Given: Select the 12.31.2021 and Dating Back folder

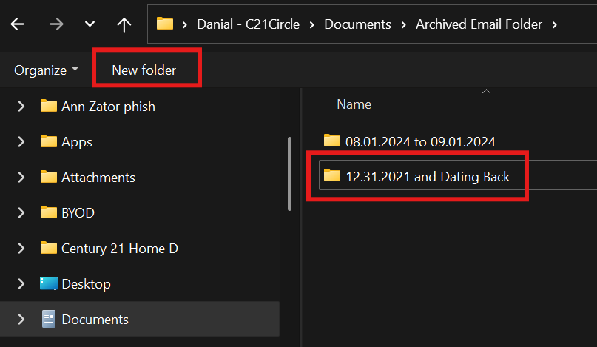Looking at the screenshot, I should (428, 176).
